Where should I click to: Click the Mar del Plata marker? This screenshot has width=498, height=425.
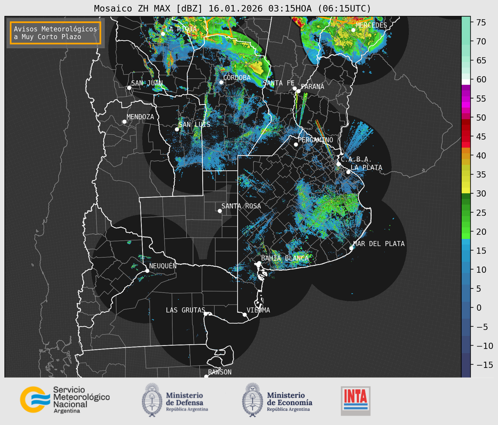point(351,248)
